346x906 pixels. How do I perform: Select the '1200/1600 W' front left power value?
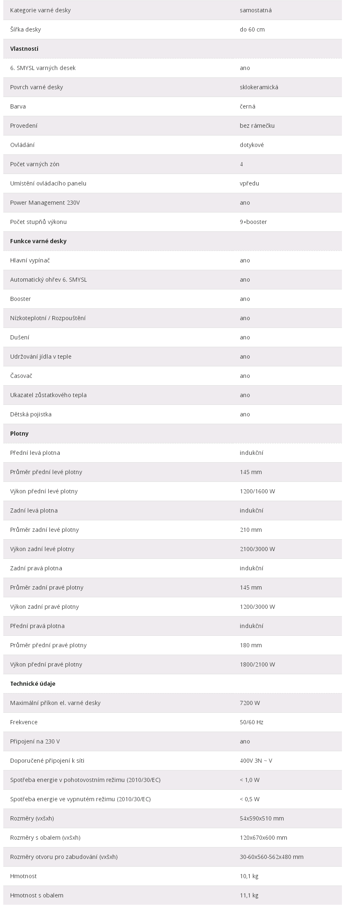(x=257, y=491)
